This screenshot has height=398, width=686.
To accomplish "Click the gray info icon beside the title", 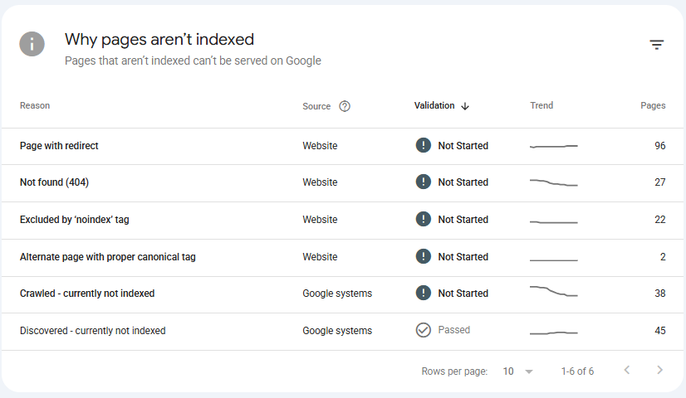I will click(x=32, y=44).
